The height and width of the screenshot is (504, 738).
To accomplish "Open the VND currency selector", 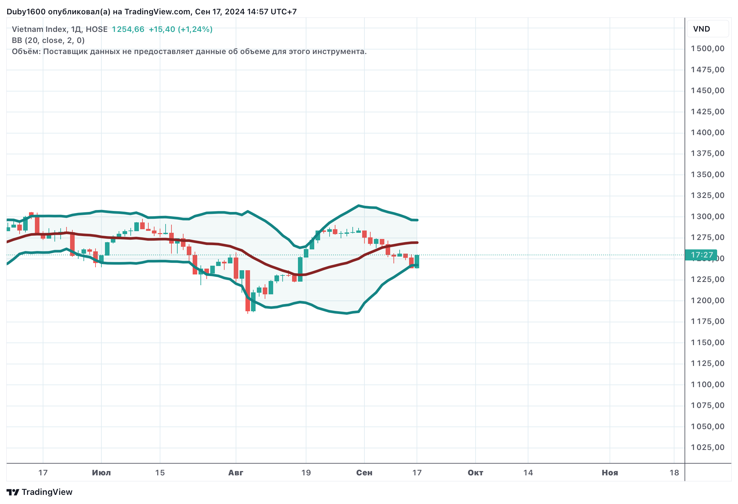I will click(x=708, y=29).
